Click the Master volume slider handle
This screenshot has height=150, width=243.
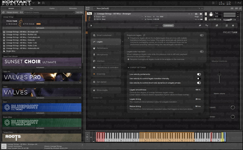point(219,75)
